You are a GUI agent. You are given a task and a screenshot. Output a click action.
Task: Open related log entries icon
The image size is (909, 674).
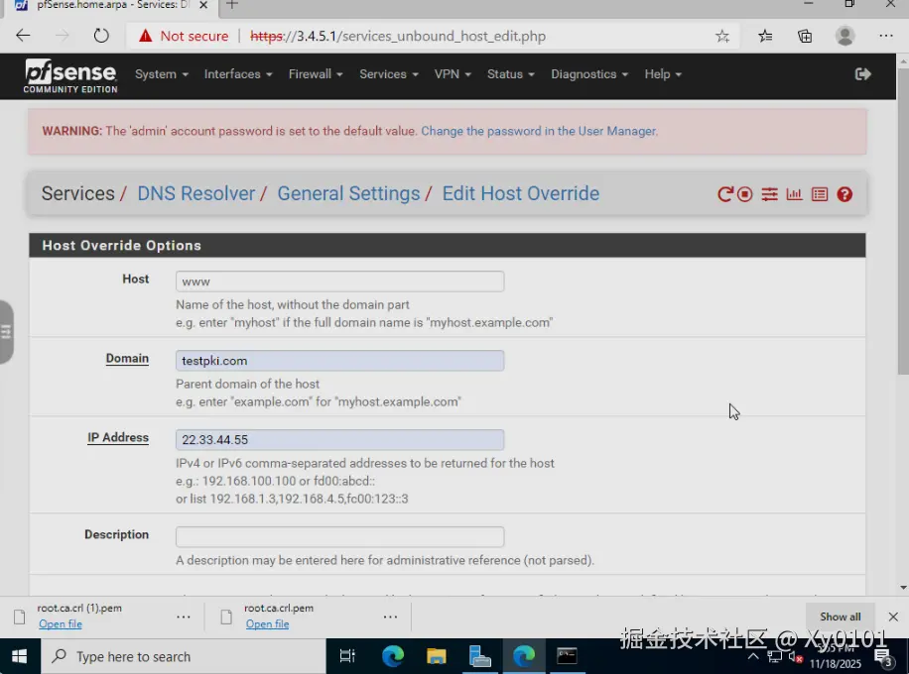pos(819,194)
